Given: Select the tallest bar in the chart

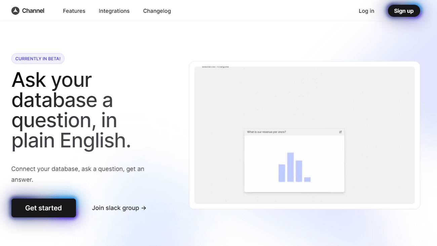Looking at the screenshot, I should click(290, 167).
